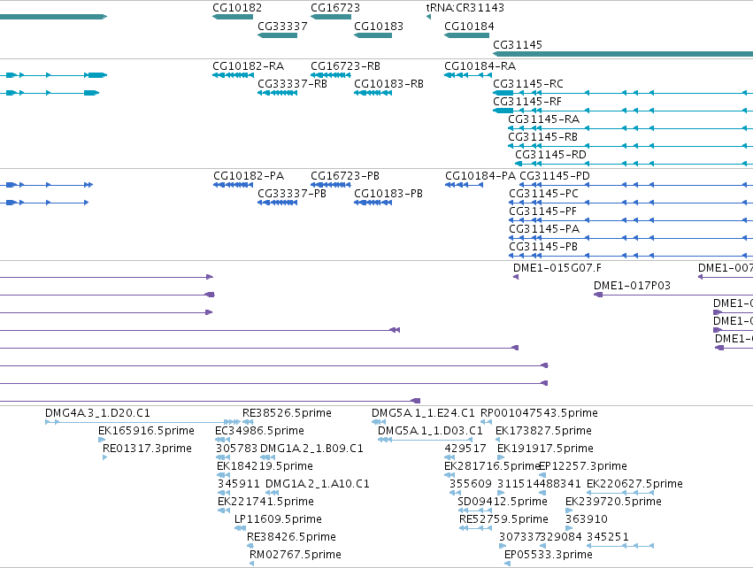Click transcript CG31145-RD
This screenshot has width=753, height=568.
tap(551, 155)
